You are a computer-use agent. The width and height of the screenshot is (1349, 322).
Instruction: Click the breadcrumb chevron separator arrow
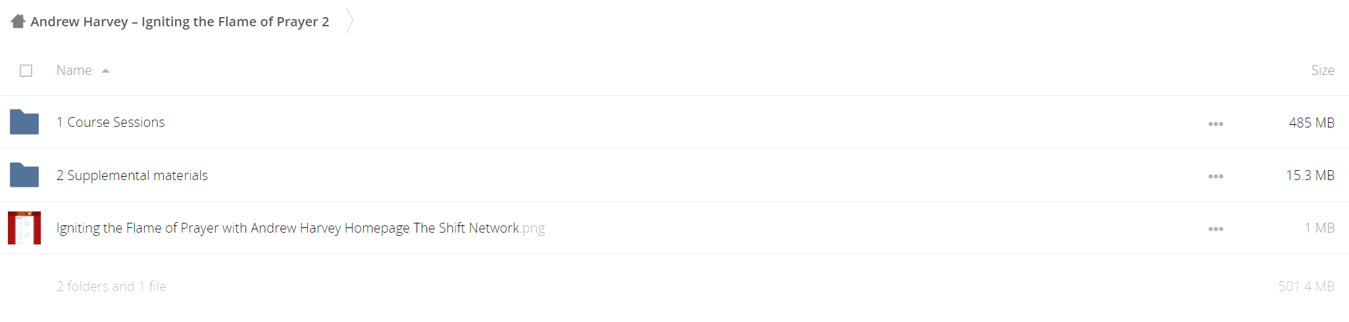click(350, 20)
